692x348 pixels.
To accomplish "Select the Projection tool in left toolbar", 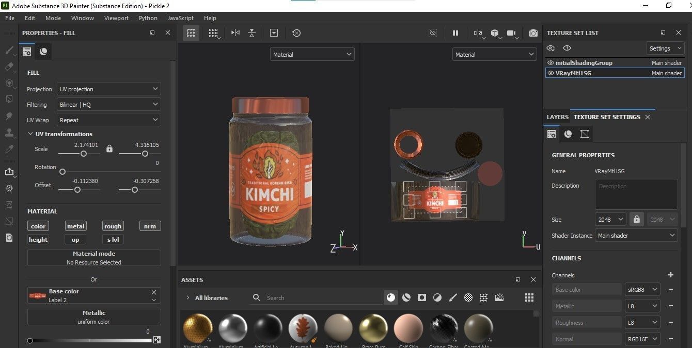I will [9, 83].
